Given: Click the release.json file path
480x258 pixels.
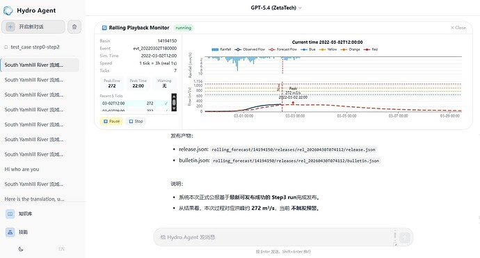Looking at the screenshot, I should coord(294,150).
